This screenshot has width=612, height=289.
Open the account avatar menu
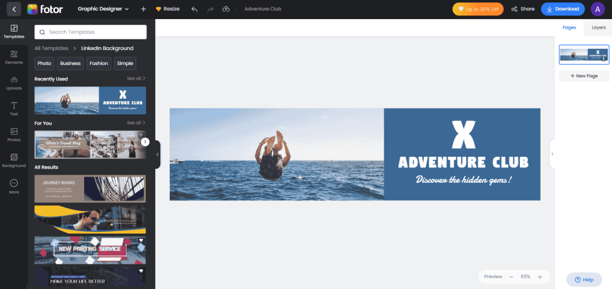point(598,9)
